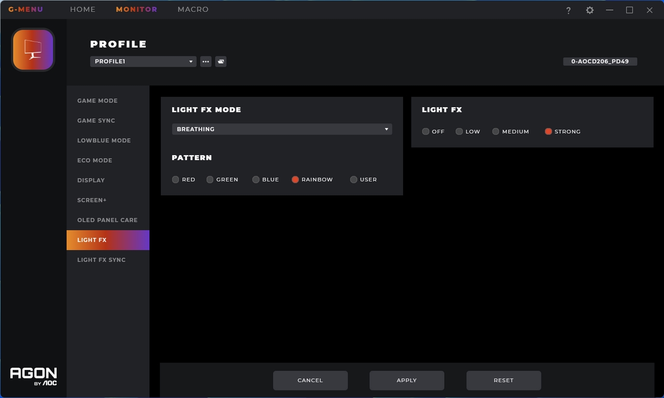Select the RED pattern radio button
The height and width of the screenshot is (398, 664).
coord(176,180)
